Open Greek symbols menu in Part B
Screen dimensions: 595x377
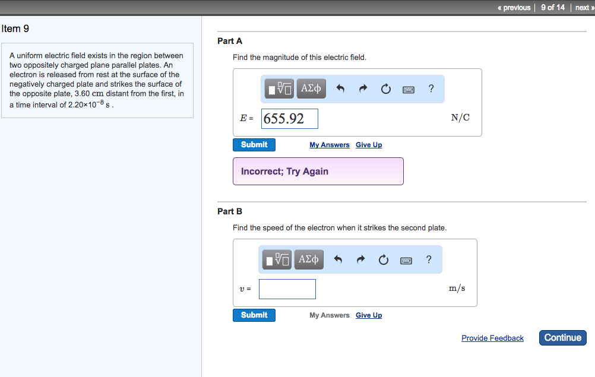coord(309,259)
